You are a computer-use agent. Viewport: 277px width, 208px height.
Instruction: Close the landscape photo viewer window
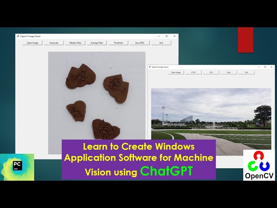click(271, 67)
